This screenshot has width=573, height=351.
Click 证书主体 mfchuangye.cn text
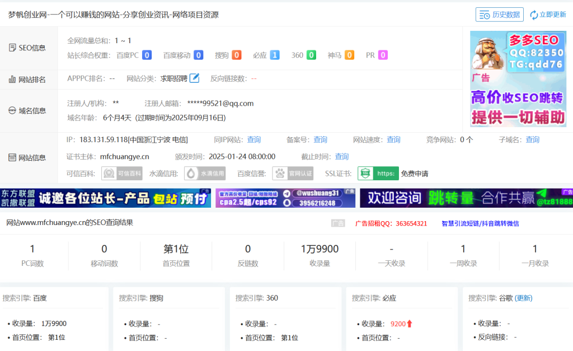(x=125, y=157)
